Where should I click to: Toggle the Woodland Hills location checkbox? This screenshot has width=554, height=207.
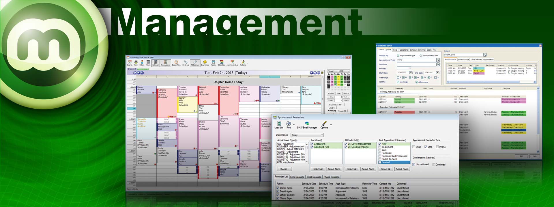[x=312, y=147]
